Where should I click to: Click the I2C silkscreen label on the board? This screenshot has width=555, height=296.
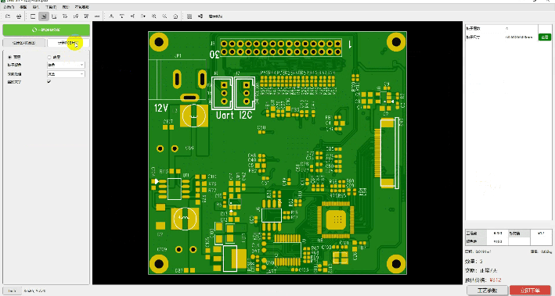pos(245,115)
